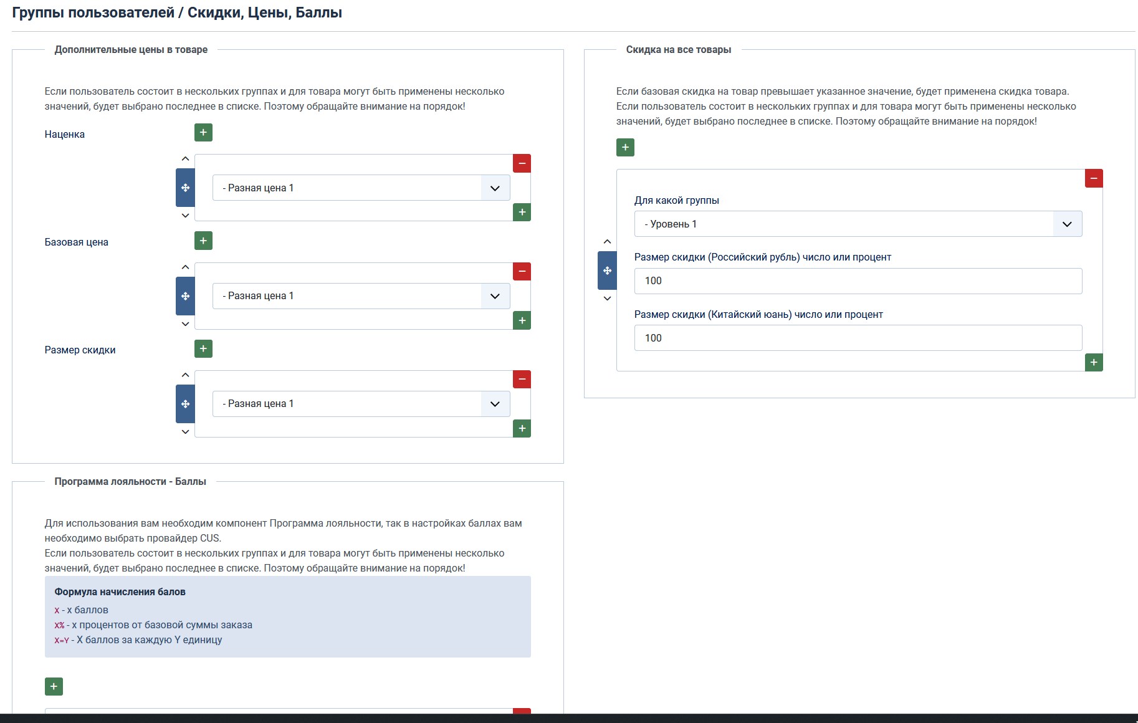Viewport: 1138px width, 723px height.
Task: Click drag handle of the Уровень 1 discount block
Action: (607, 271)
